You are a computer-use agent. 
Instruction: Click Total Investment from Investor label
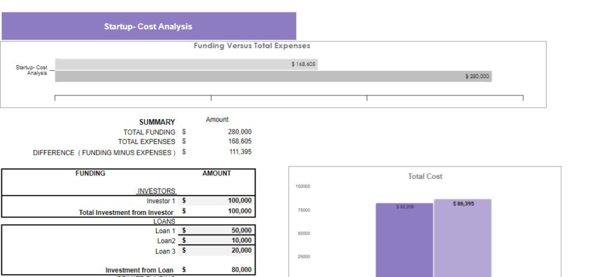[126, 212]
